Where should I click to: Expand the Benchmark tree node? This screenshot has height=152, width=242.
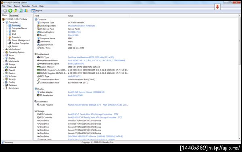tap(4, 88)
